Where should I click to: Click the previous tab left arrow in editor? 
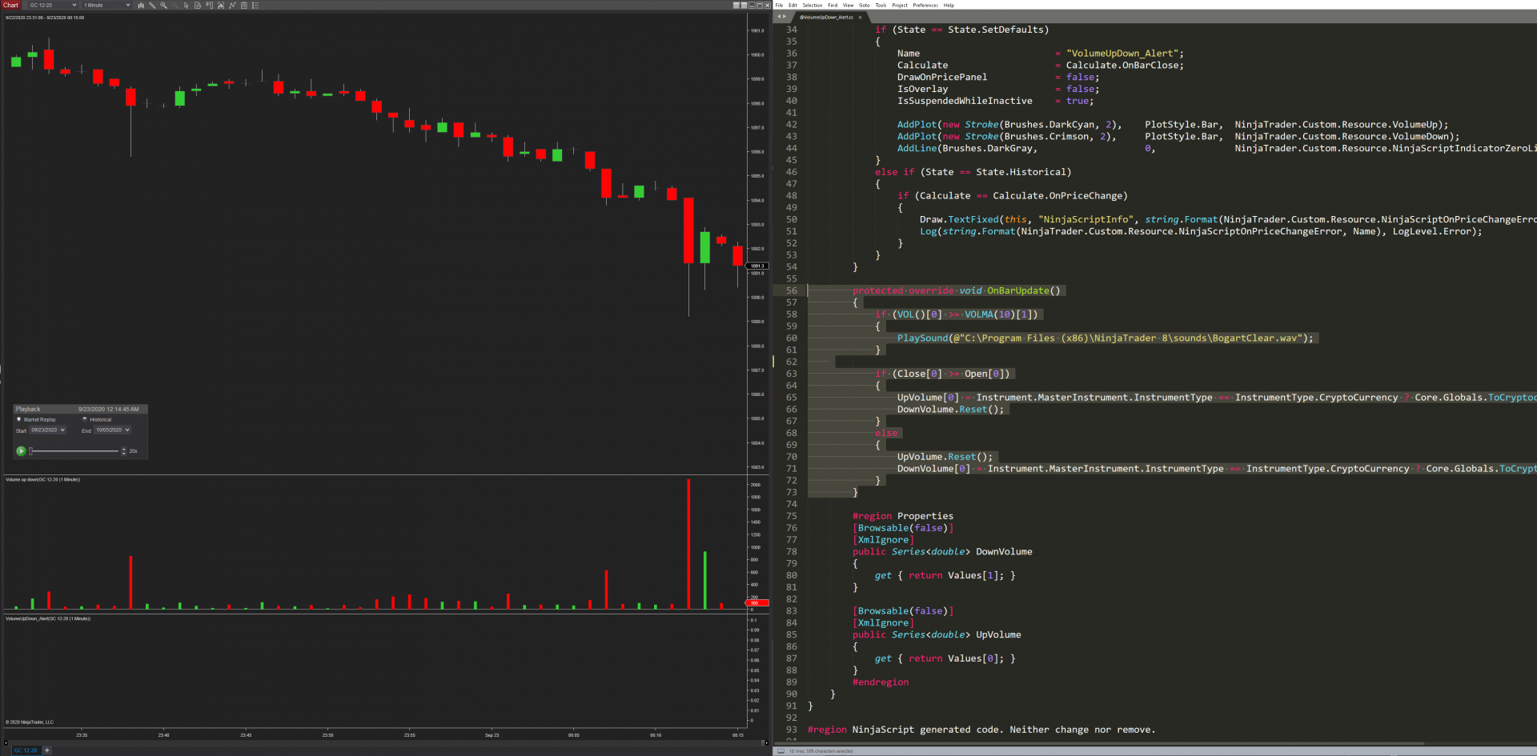(x=779, y=17)
